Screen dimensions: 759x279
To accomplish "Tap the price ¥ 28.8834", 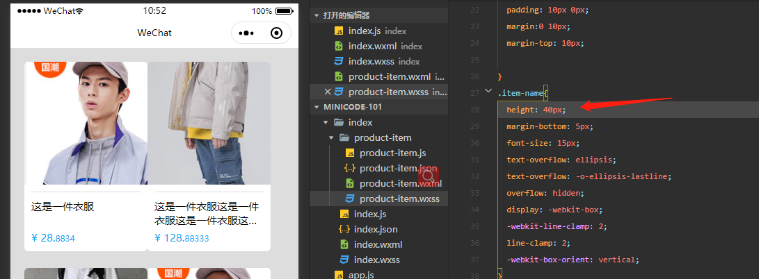I will point(54,238).
